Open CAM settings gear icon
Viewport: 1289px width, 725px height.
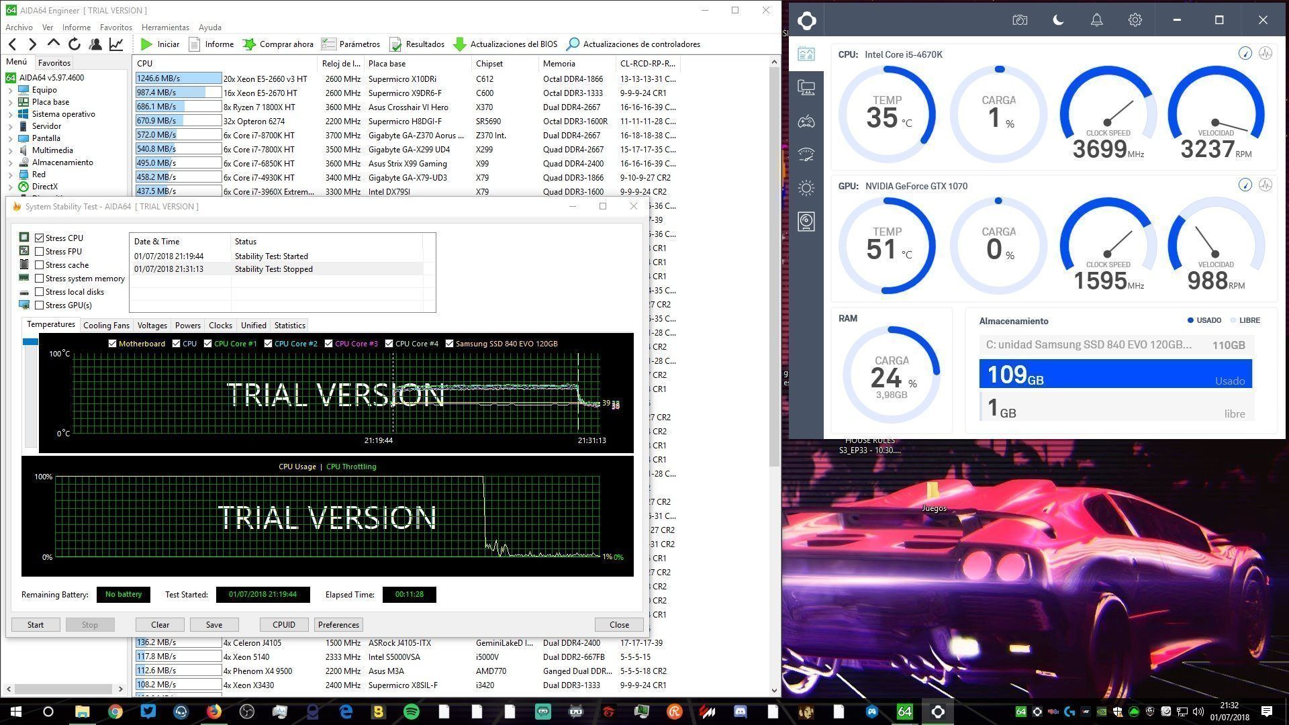(x=1135, y=20)
